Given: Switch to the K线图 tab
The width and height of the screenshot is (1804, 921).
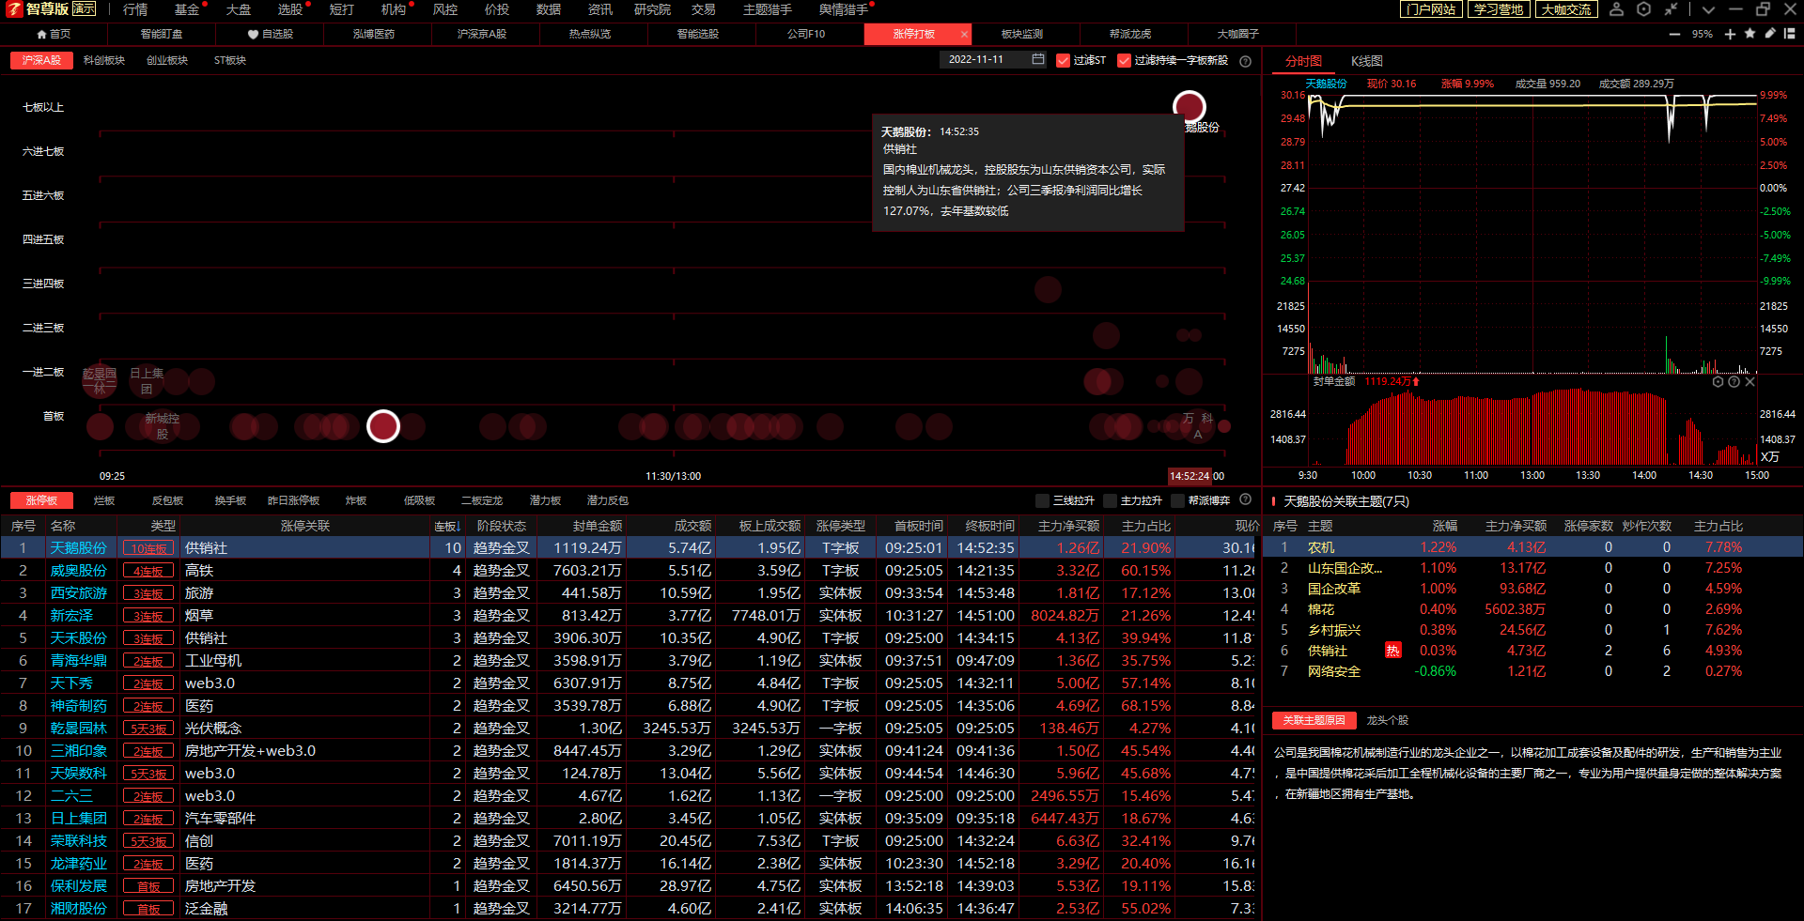Looking at the screenshot, I should (x=1367, y=61).
